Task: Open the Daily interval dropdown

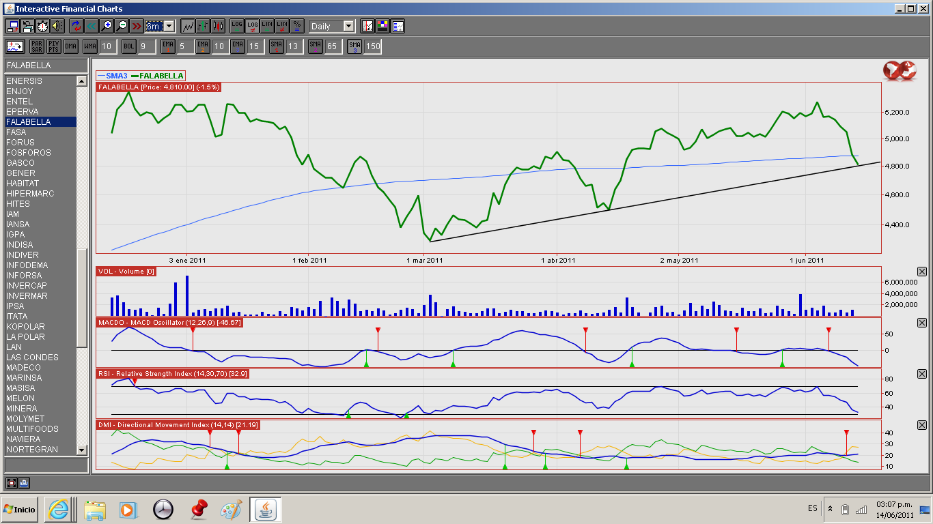Action: 348,26
